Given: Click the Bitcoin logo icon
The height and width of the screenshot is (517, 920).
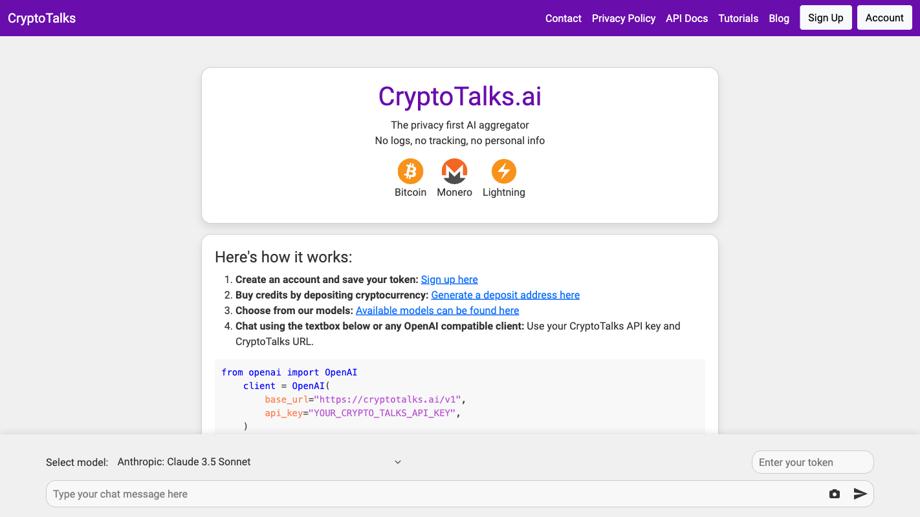Looking at the screenshot, I should coord(410,171).
